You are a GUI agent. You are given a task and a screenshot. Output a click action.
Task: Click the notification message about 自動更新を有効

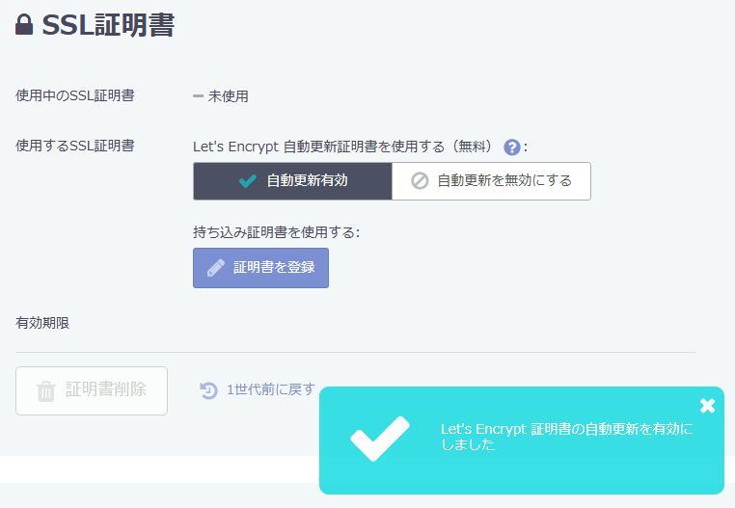click(x=566, y=437)
